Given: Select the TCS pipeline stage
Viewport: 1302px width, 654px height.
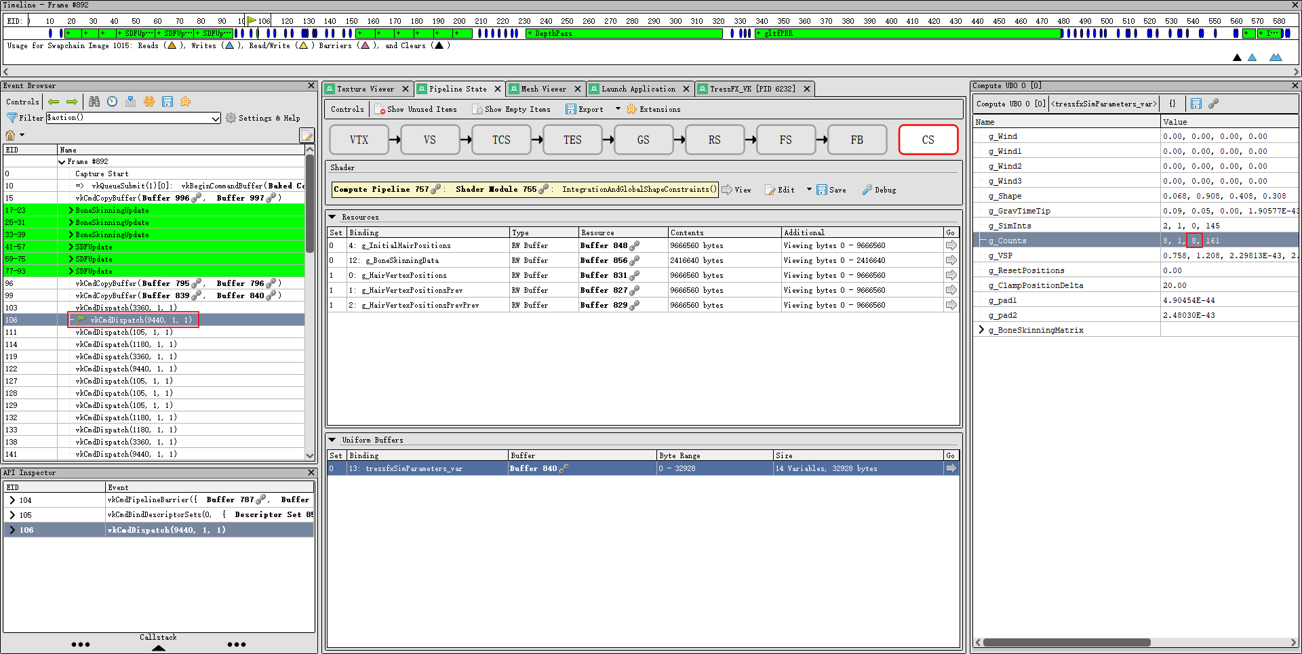Looking at the screenshot, I should pos(501,140).
